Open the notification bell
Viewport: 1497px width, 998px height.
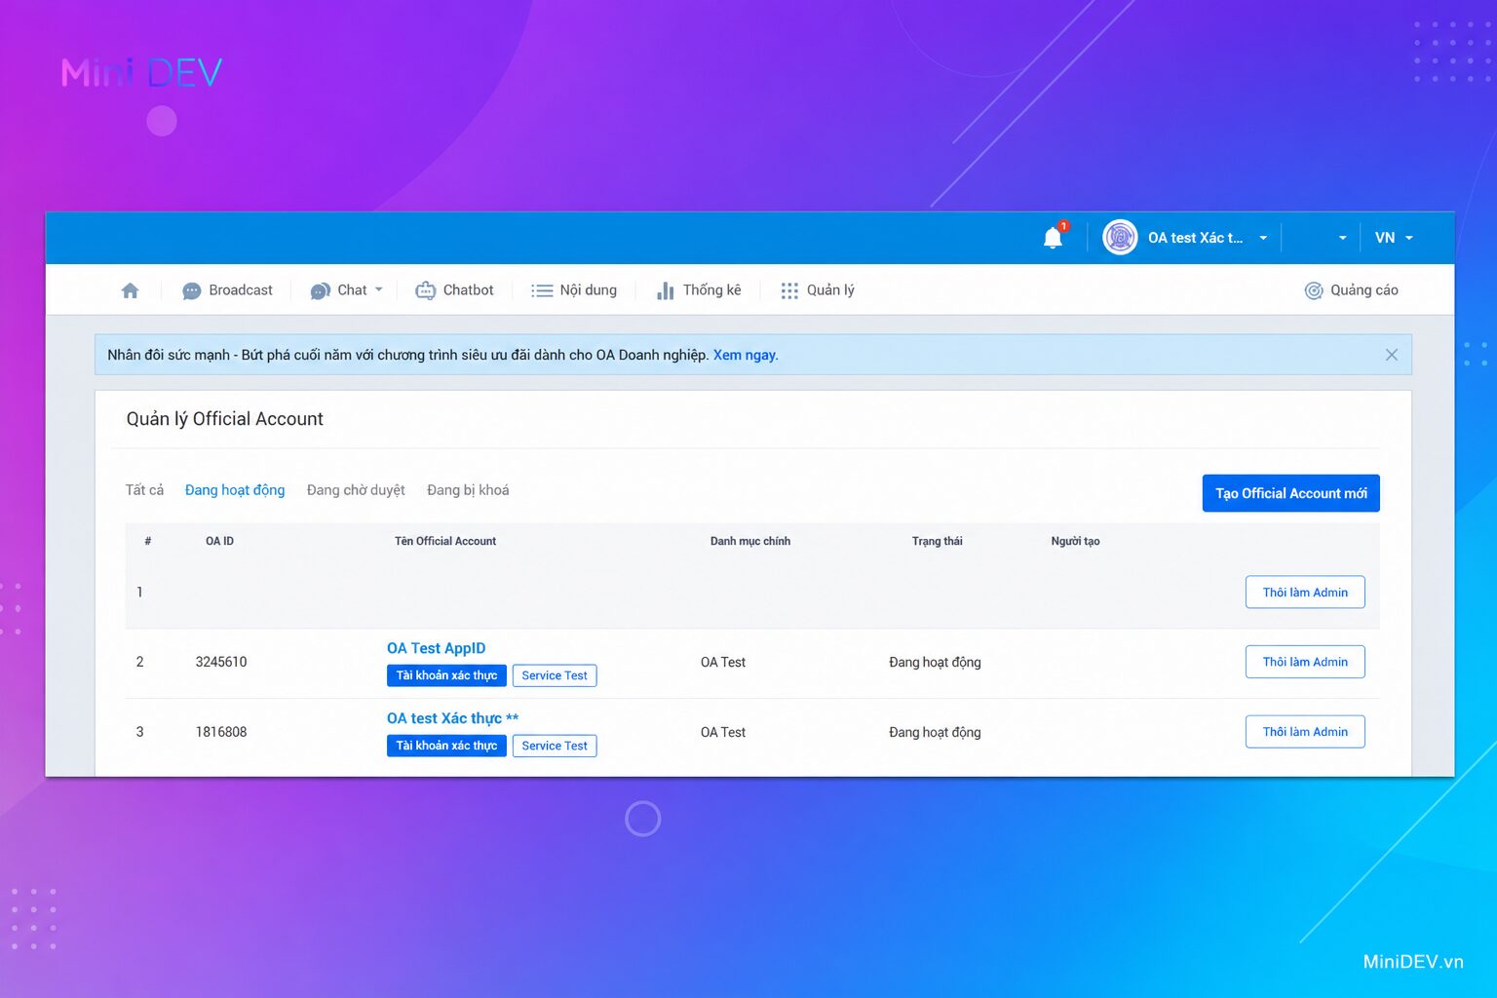[x=1053, y=238]
